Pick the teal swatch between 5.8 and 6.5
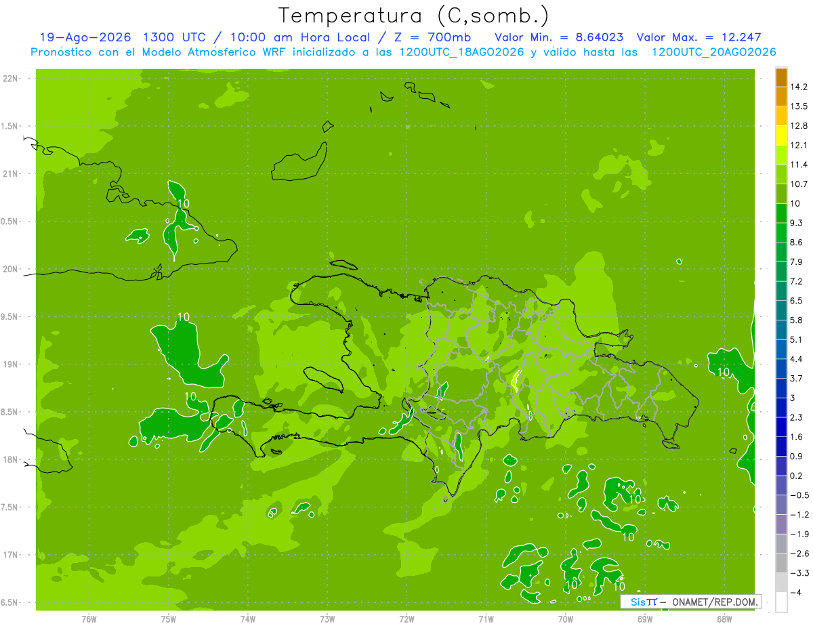Image resolution: width=813 pixels, height=628 pixels. click(x=781, y=310)
